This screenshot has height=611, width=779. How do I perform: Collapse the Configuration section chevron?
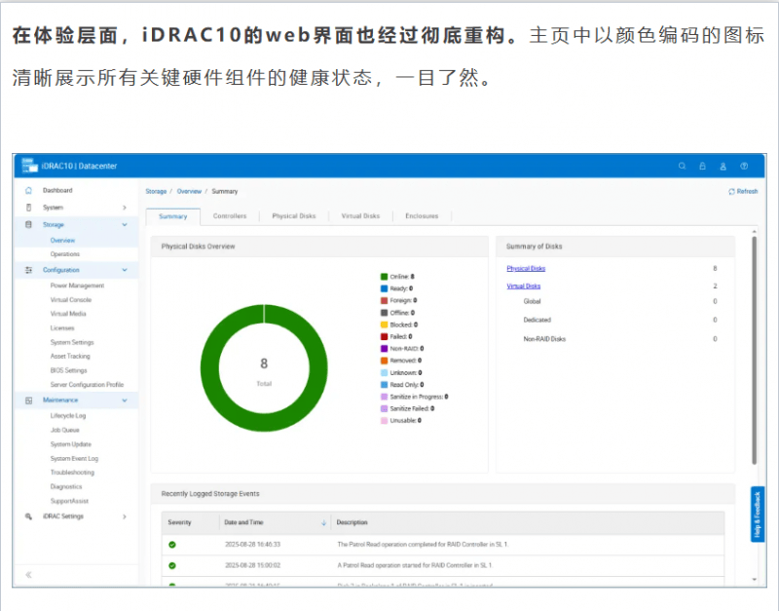[124, 270]
